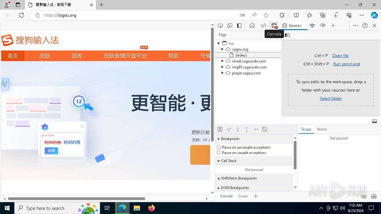The image size is (381, 214).
Task: Step out of current function icon
Action: click(x=247, y=129)
